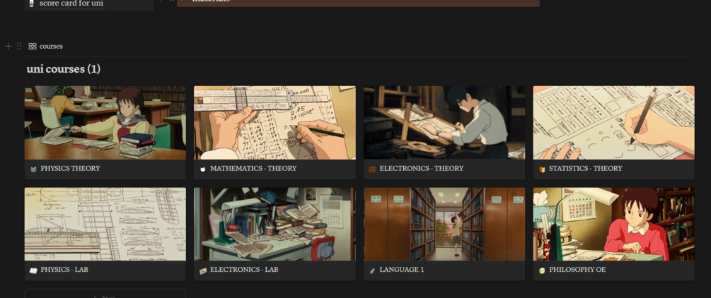Click the green book icon of PHYSICS THEORY

click(33, 169)
